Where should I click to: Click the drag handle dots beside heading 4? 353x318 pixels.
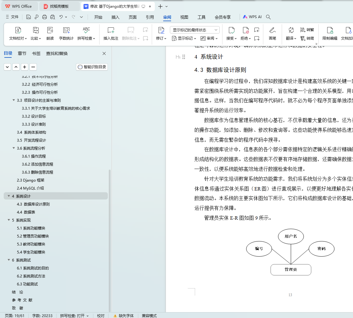point(184,57)
